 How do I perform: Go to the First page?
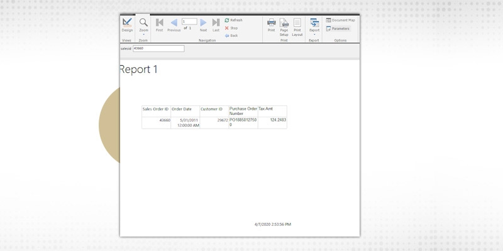(x=159, y=24)
